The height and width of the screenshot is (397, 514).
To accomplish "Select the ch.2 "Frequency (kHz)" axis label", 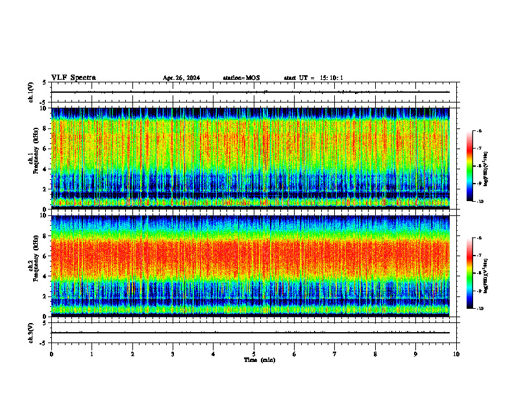I will click(x=35, y=258).
